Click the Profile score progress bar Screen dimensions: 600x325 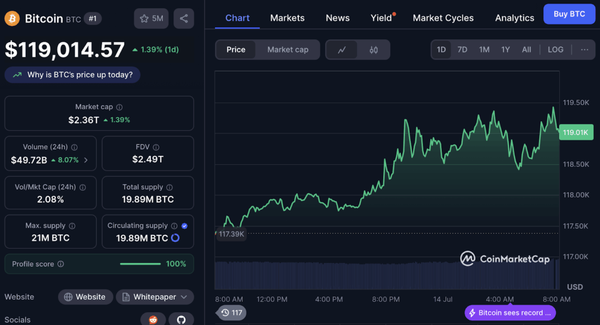pyautogui.click(x=139, y=264)
